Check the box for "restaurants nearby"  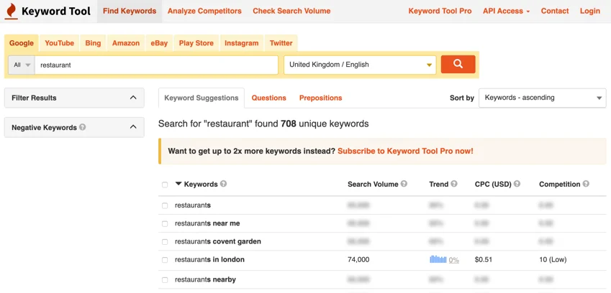pyautogui.click(x=165, y=280)
